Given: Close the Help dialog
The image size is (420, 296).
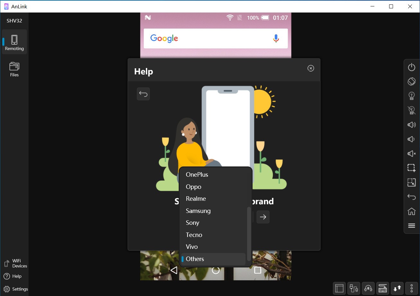Looking at the screenshot, I should [311, 68].
